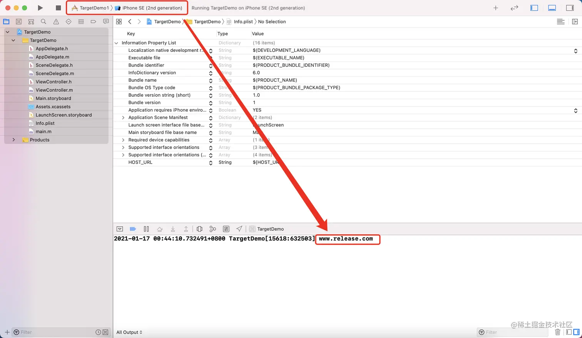Image resolution: width=582 pixels, height=338 pixels.
Task: Open value dropdown for Localization native development region
Action: 575,51
